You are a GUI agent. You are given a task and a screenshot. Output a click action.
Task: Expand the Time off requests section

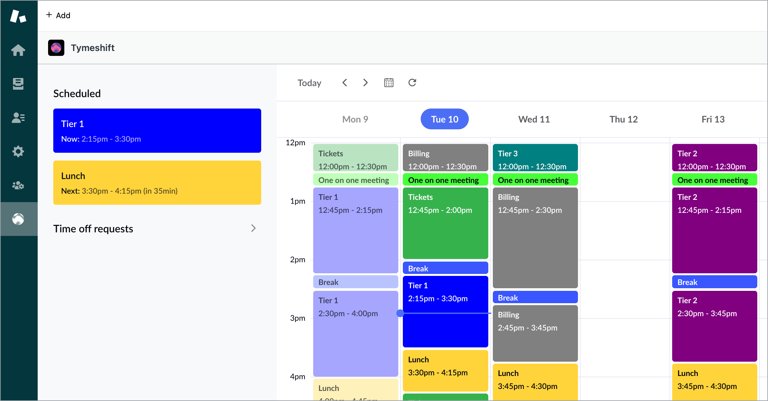[x=253, y=228]
